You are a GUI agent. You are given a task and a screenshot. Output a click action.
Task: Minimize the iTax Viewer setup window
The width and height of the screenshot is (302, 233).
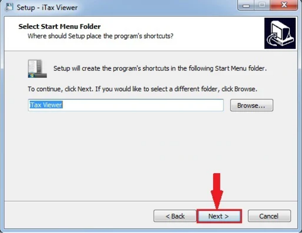[x=246, y=5]
